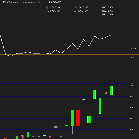Click the 994 level label
This screenshot has width=139, height=139.
pos(133,58)
